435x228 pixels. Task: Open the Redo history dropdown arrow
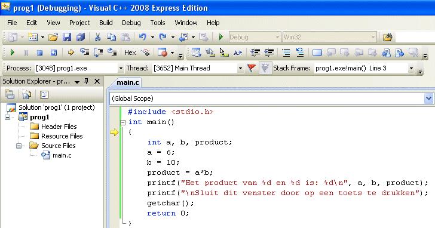pos(173,37)
